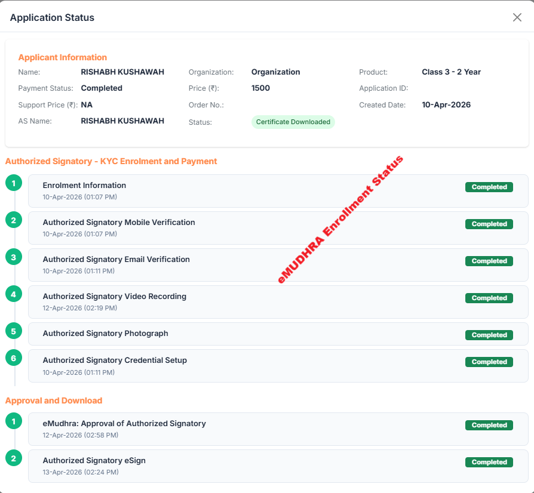Click Completed badge for Authorized Signatory eSign
534x493 pixels.
(489, 463)
